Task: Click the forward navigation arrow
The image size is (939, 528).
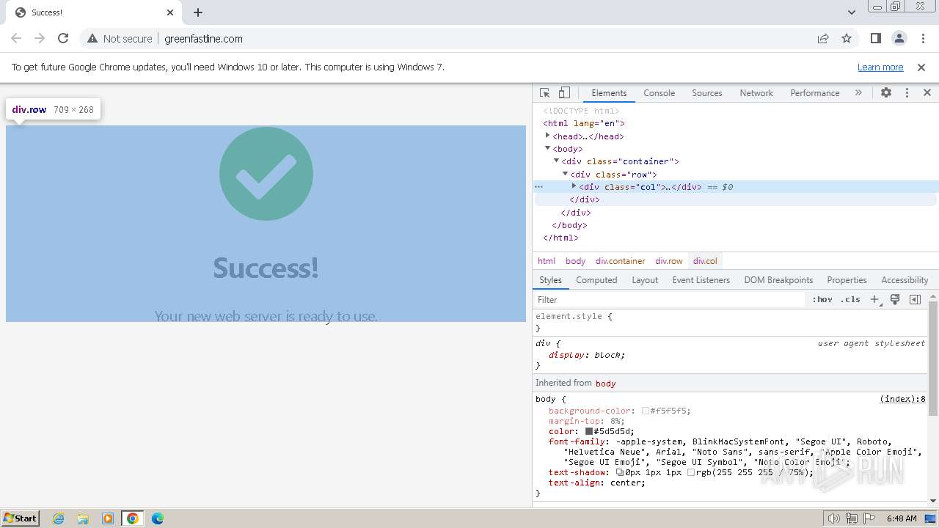Action: pyautogui.click(x=40, y=38)
